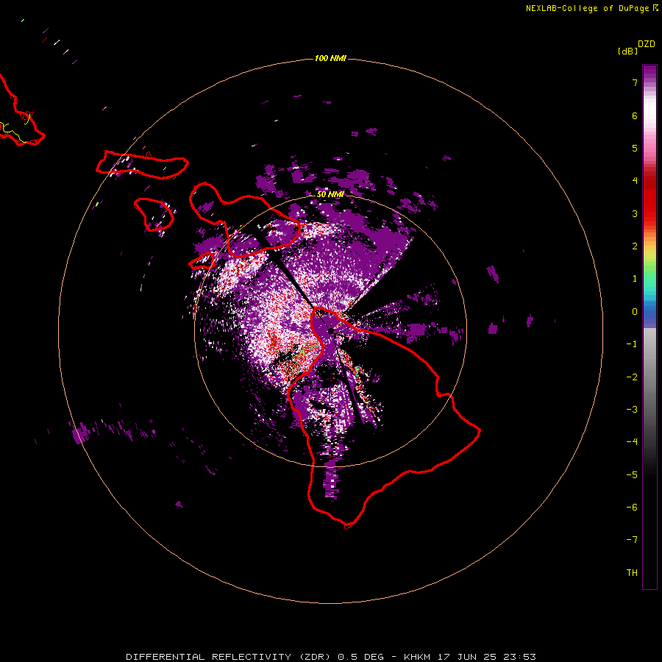The width and height of the screenshot is (662, 662).
Task: Select the -4 tick label on color scale
Action: [632, 442]
